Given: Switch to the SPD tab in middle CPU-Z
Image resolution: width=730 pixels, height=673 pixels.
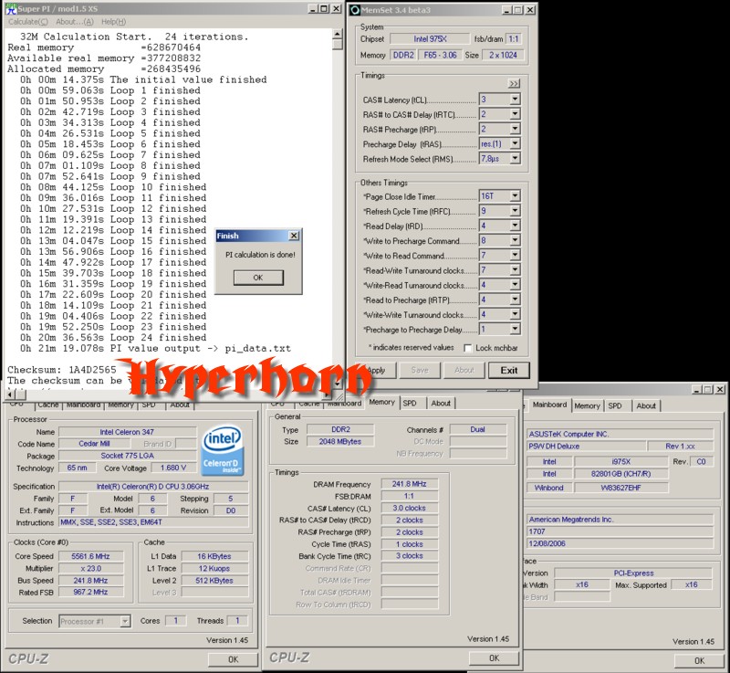Looking at the screenshot, I should click(x=410, y=404).
